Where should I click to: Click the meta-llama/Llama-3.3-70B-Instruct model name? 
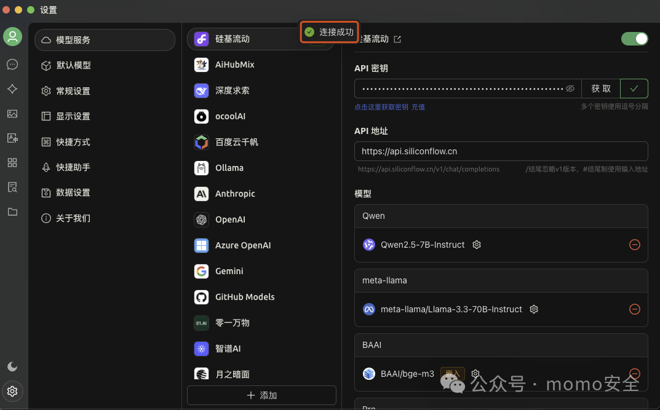point(451,309)
